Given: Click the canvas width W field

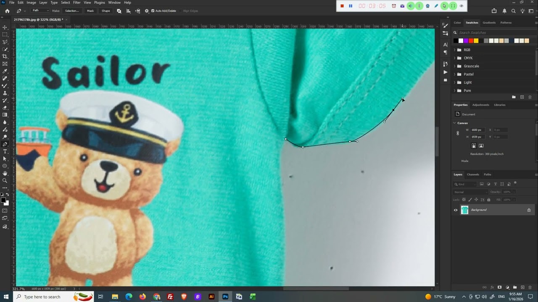Looking at the screenshot, I should [x=478, y=130].
